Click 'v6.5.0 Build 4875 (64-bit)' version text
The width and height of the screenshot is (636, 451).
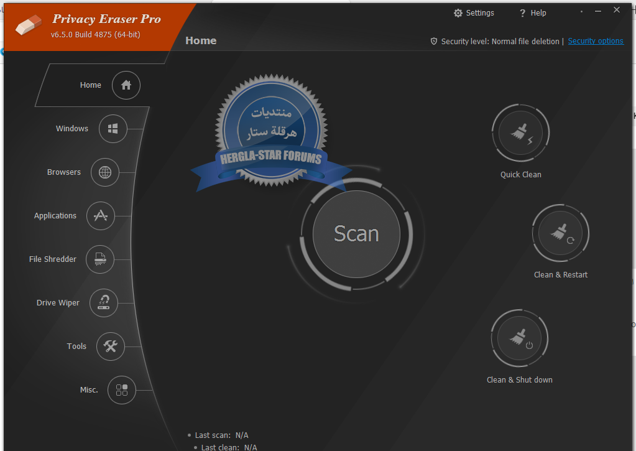click(x=96, y=35)
